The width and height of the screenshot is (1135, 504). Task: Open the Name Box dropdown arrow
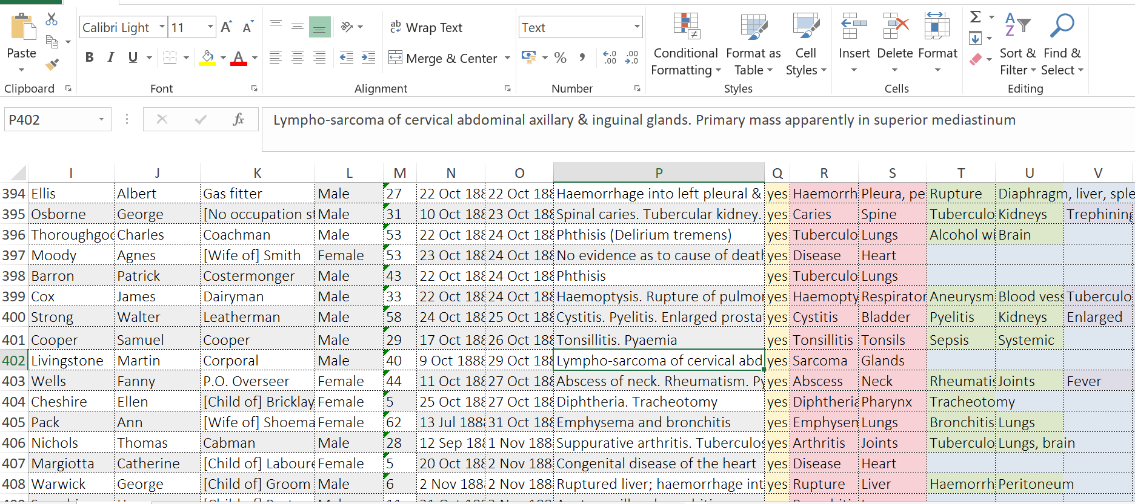101,120
